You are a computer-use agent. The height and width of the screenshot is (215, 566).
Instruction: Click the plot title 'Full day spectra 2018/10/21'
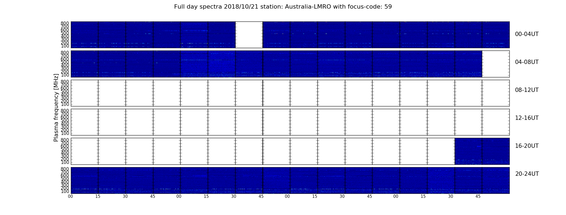[x=283, y=7]
